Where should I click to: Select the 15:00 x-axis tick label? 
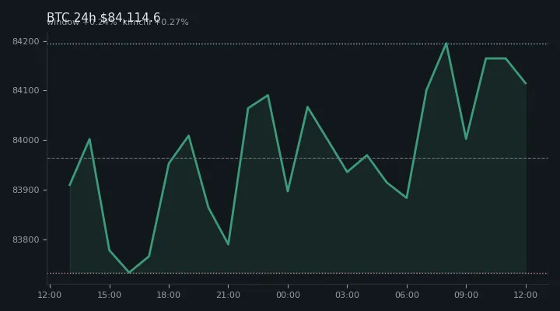point(110,295)
